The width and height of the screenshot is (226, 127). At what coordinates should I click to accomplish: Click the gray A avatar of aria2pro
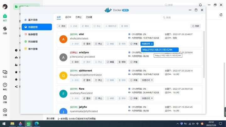pos(63,57)
